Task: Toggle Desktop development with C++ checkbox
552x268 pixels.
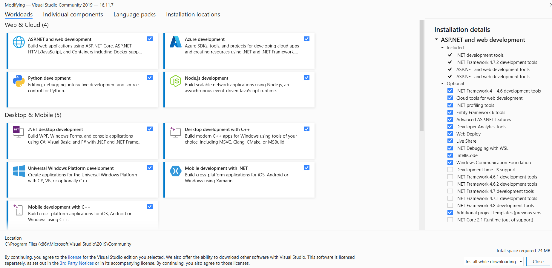Action: pos(307,129)
